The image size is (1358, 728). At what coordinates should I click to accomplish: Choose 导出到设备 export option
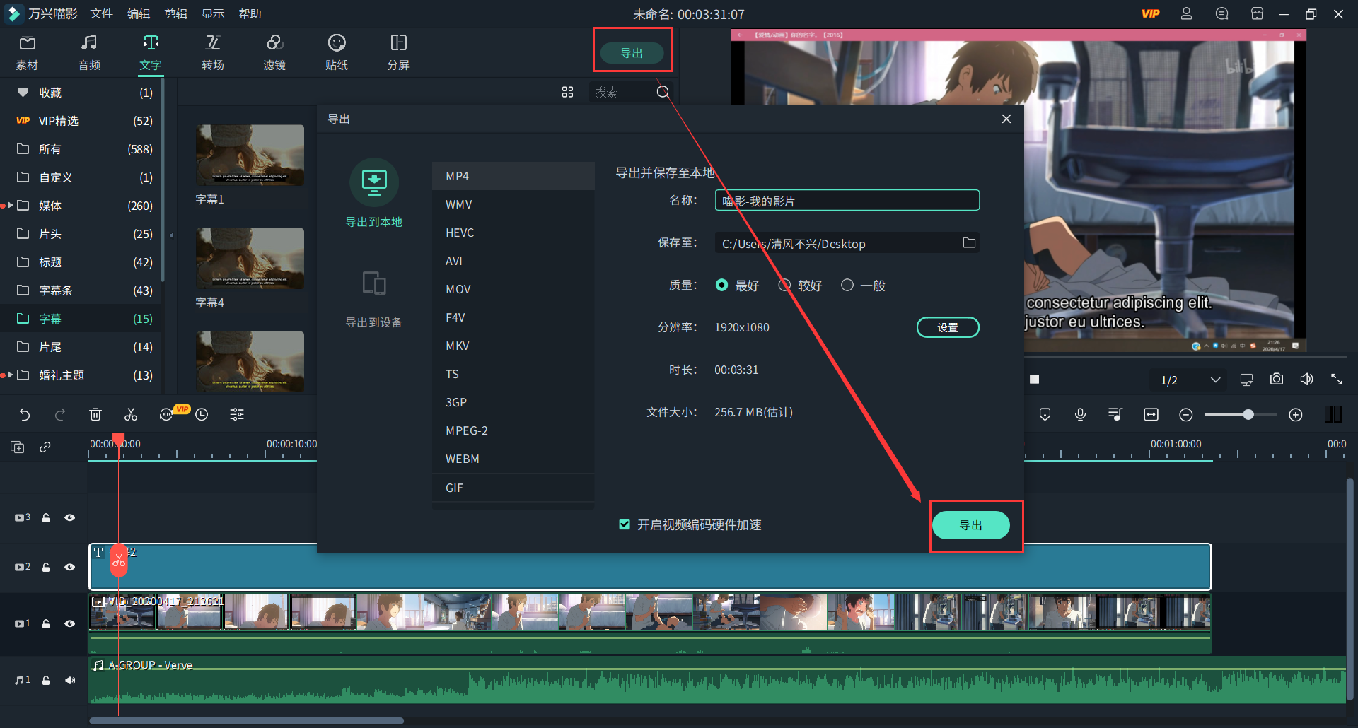[x=373, y=299]
